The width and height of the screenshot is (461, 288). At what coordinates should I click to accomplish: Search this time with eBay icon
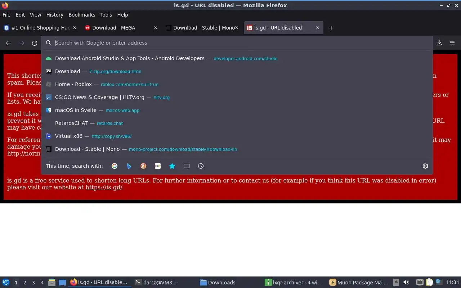pyautogui.click(x=158, y=166)
